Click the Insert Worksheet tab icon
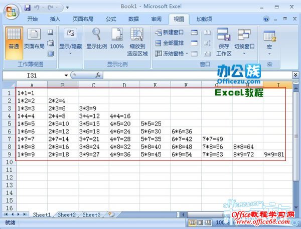Screen dimensions: 301x229 (111, 214)
